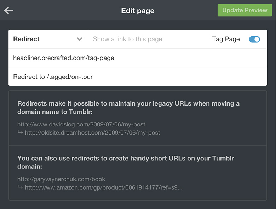Image resolution: width=276 pixels, height=209 pixels.
Task: Click the oldsite.dreamhost.com example URL
Action: tap(92, 133)
